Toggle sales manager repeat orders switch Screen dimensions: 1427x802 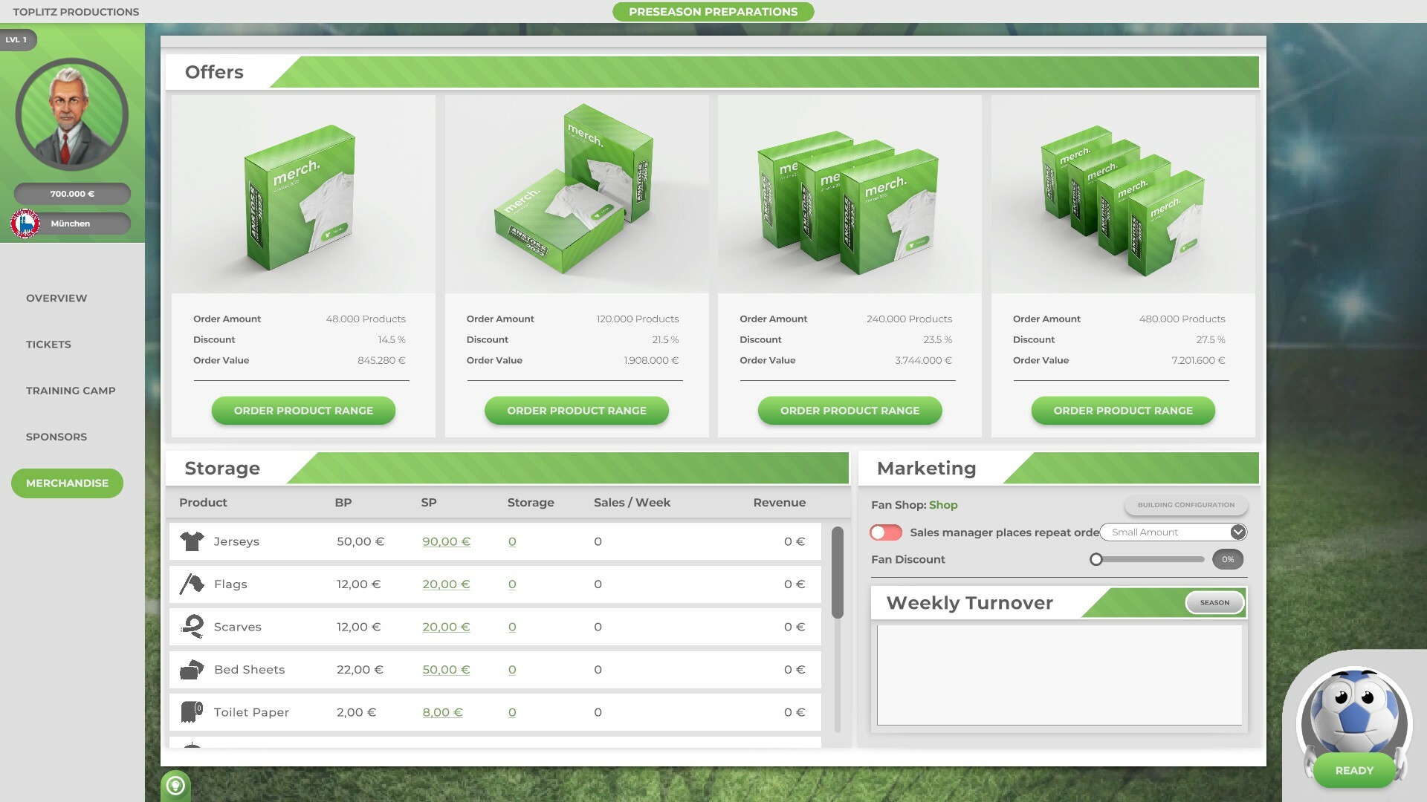(886, 532)
